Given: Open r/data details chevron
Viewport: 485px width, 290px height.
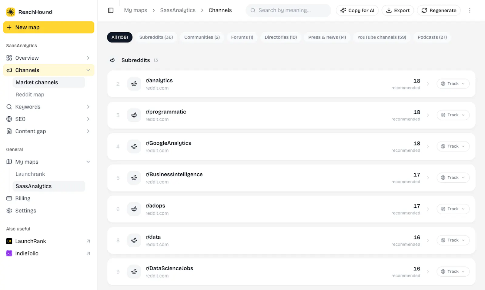Looking at the screenshot, I should point(428,240).
